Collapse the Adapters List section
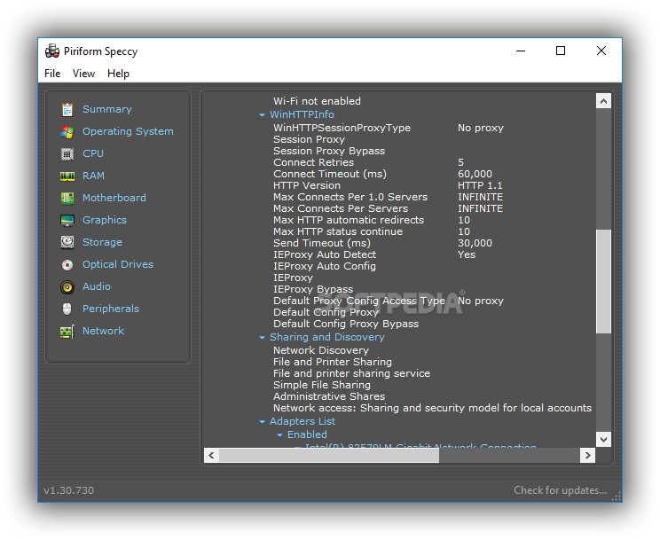 (262, 422)
